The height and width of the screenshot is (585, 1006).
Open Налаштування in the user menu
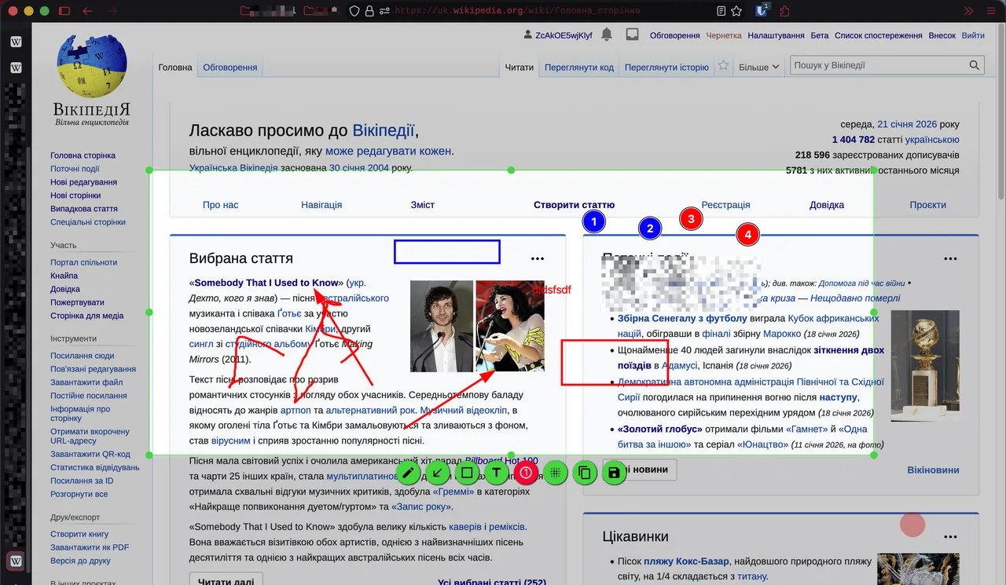pyautogui.click(x=776, y=35)
